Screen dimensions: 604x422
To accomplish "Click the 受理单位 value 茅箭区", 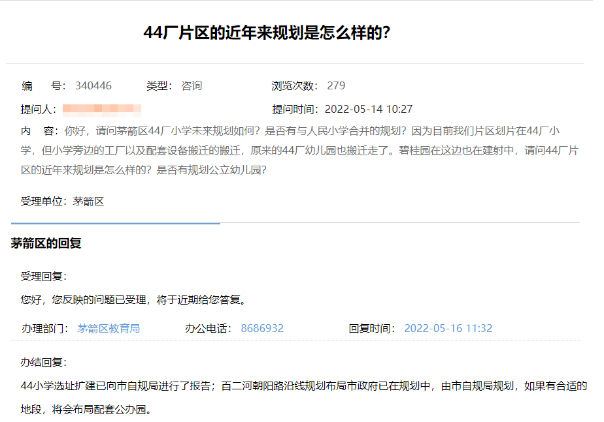I will (88, 201).
